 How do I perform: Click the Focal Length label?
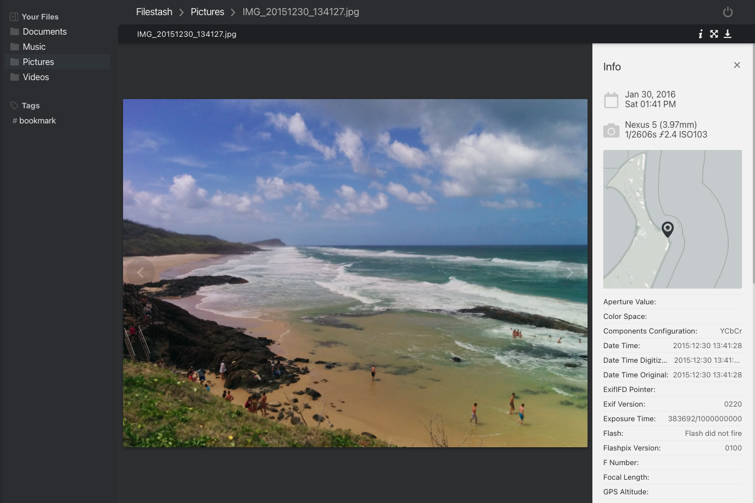pyautogui.click(x=626, y=477)
